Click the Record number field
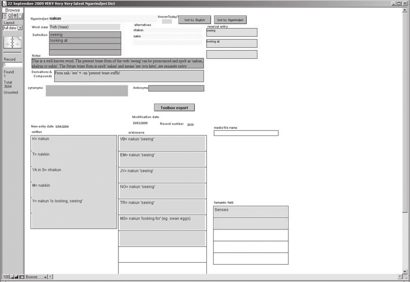 click(x=13, y=65)
